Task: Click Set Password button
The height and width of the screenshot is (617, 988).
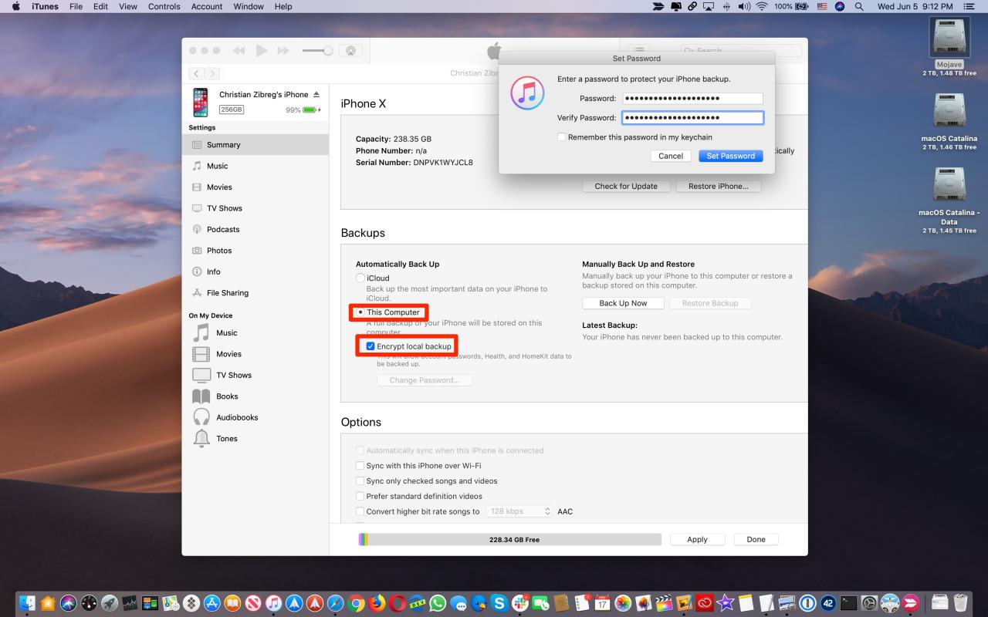Action: tap(731, 156)
